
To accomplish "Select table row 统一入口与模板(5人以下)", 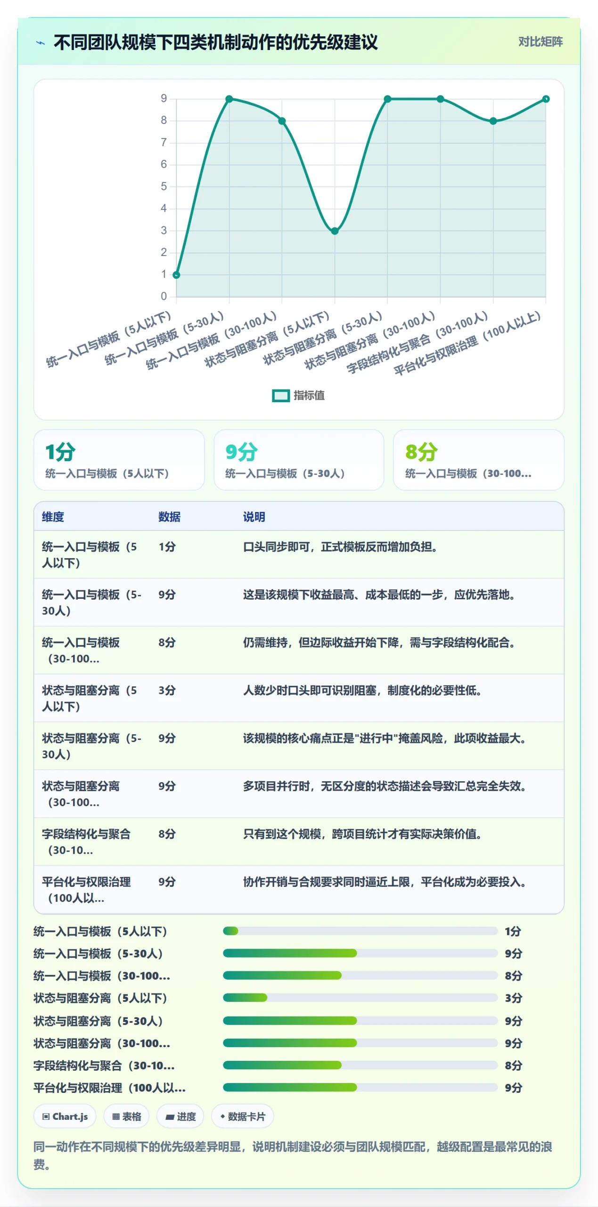I will pos(299,555).
